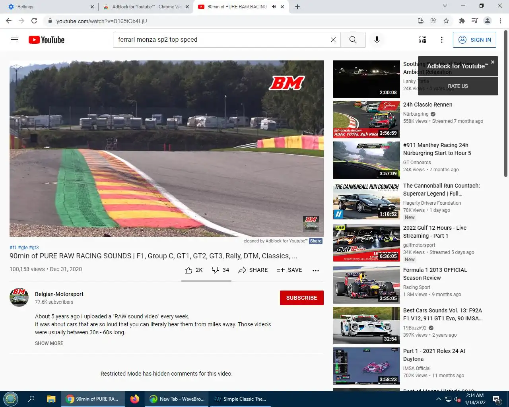
Task: Open more actions ellipsis below video
Action: click(x=316, y=270)
